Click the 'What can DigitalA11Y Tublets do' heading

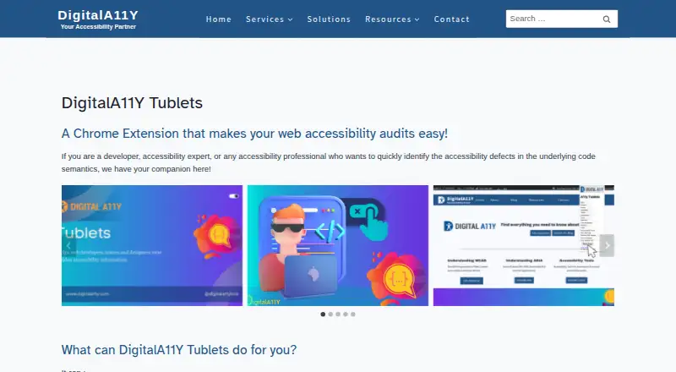click(179, 349)
